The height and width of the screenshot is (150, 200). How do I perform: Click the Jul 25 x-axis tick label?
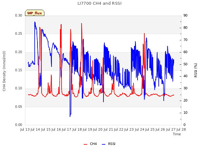click(x=150, y=129)
